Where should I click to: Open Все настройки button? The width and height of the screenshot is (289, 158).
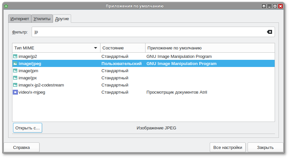click(x=228, y=148)
